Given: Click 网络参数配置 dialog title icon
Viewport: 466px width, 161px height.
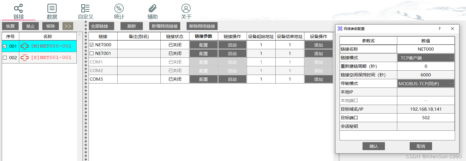Looking at the screenshot, I should click(x=340, y=29).
